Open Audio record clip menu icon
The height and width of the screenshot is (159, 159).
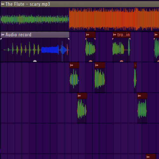coord(3,35)
